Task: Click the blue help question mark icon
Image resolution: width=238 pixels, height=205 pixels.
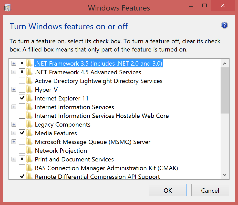Action: 224,25
